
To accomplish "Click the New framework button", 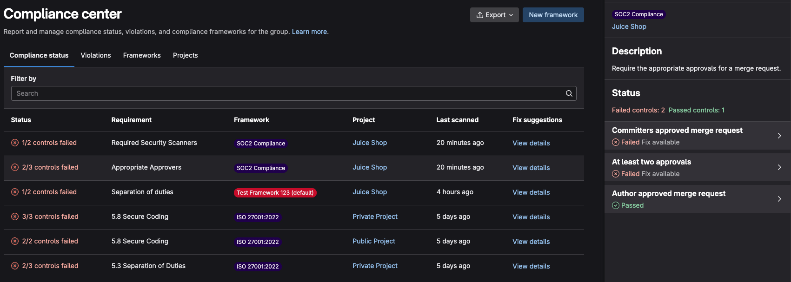I will 553,15.
